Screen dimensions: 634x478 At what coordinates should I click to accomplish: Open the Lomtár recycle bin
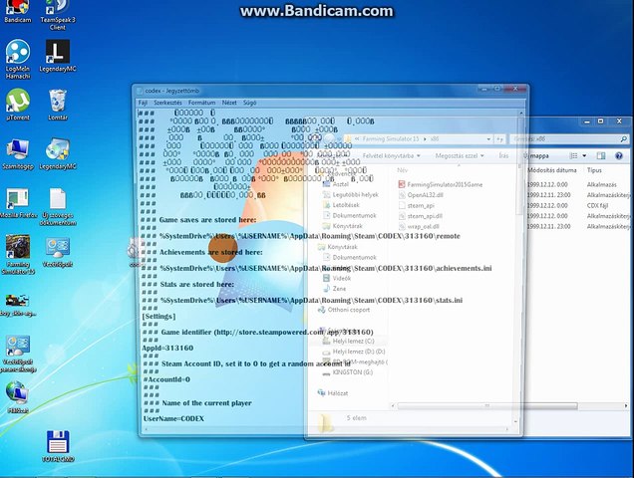coord(58,105)
